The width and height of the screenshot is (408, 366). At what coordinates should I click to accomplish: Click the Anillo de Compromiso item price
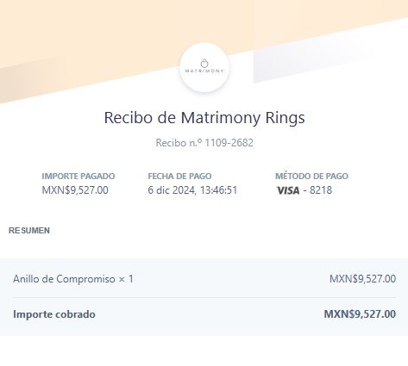(362, 279)
